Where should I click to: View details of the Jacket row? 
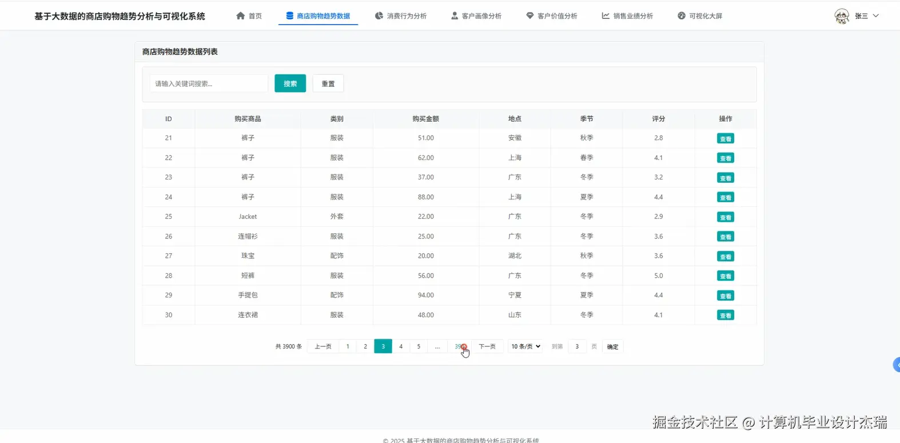coord(726,217)
